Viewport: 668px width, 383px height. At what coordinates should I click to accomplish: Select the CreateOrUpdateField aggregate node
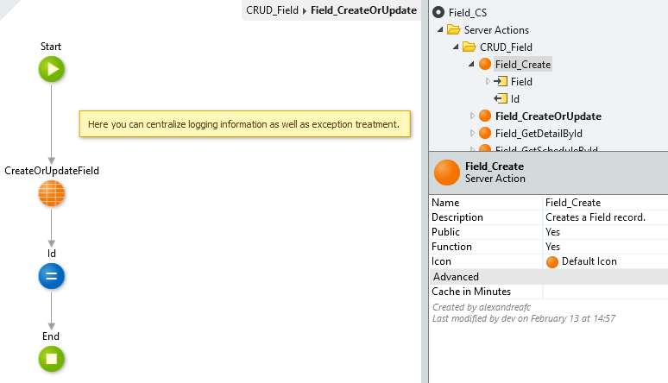coord(51,194)
